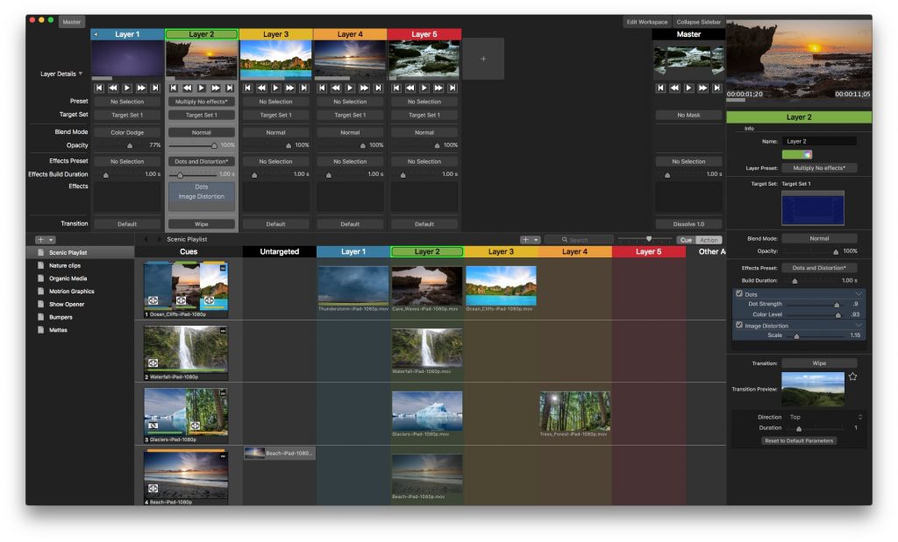The image size is (898, 542).
Task: Select the Motrion Graphics playlist
Action: 72,292
